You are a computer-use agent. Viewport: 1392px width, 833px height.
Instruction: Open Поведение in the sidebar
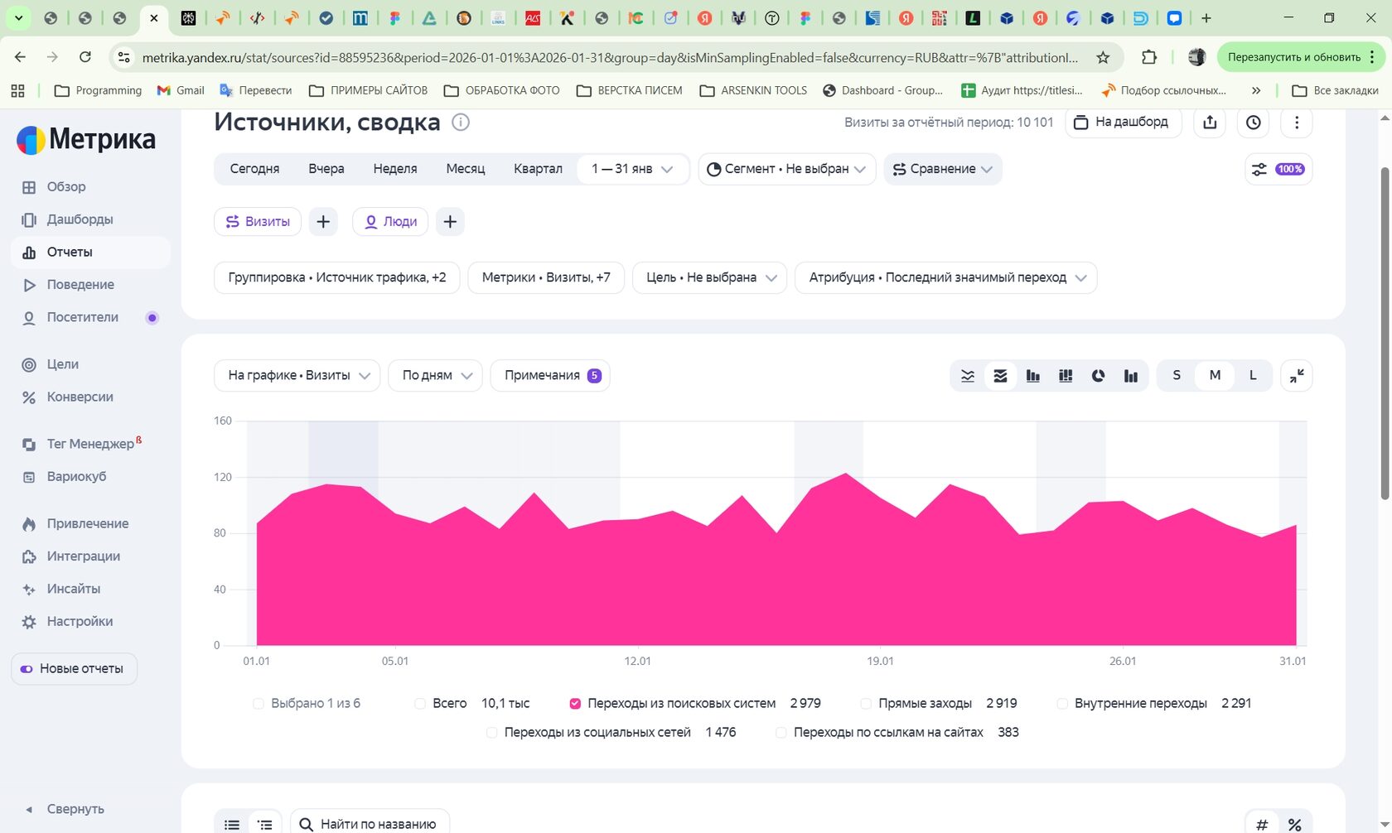80,285
